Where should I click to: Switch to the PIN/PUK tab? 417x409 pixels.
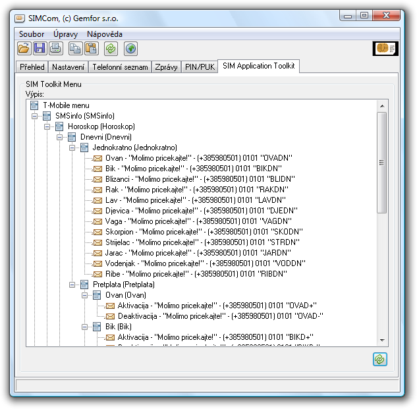200,67
